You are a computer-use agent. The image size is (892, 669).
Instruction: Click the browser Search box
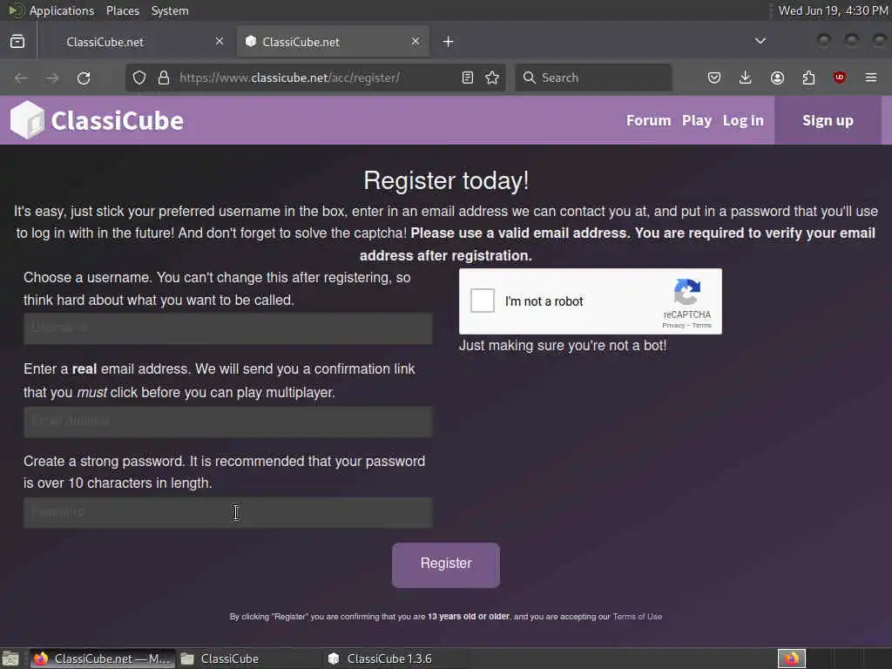click(593, 78)
